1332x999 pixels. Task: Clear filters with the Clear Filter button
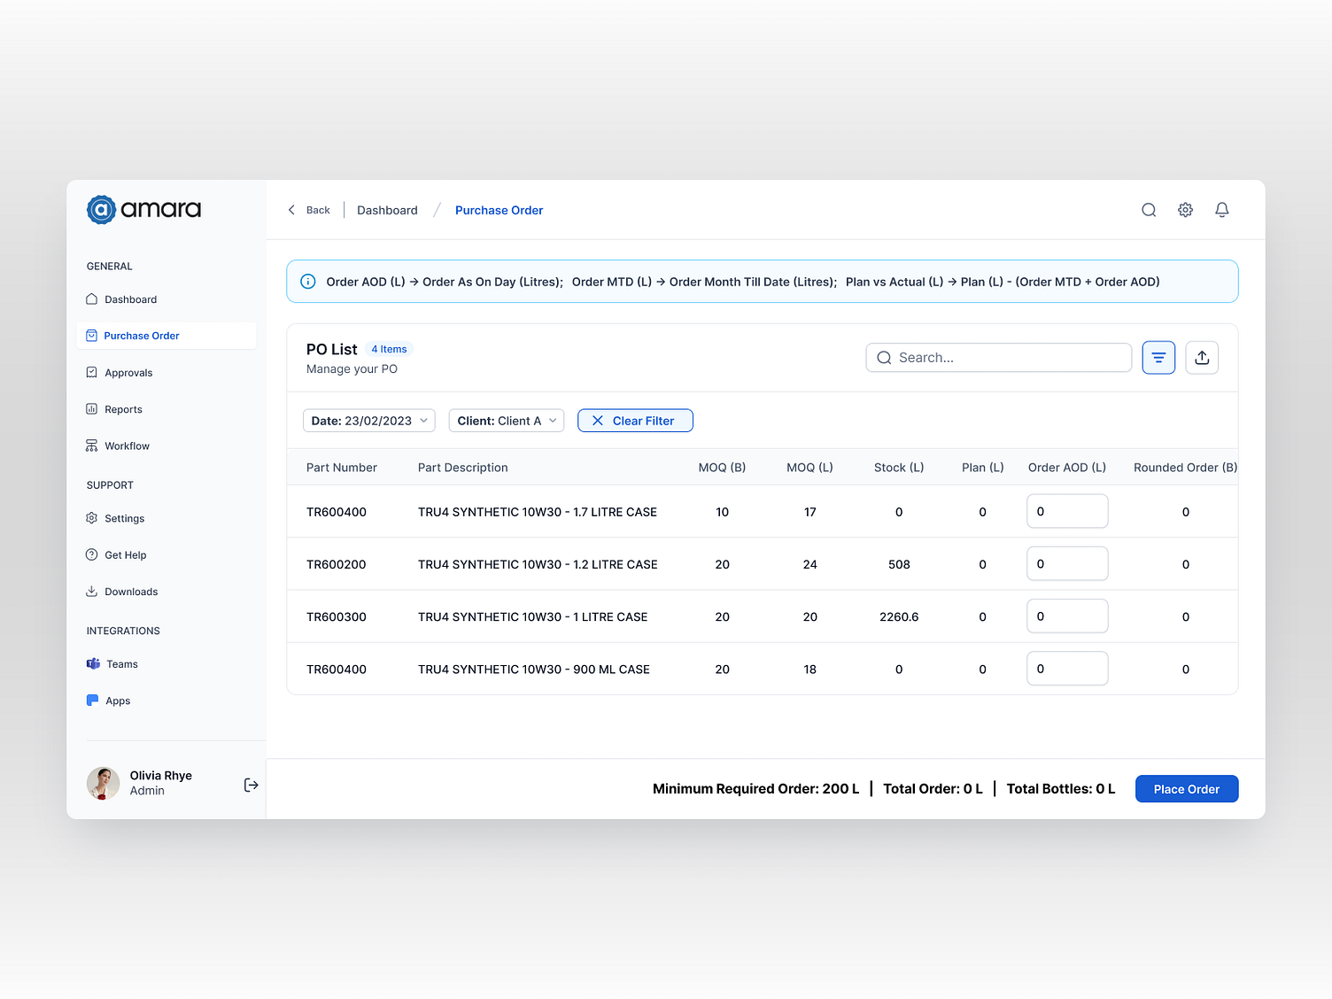[x=635, y=420]
